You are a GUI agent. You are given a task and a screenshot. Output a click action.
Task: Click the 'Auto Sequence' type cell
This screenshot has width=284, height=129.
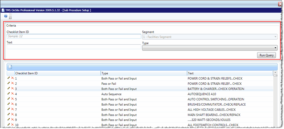pyautogui.click(x=112, y=94)
